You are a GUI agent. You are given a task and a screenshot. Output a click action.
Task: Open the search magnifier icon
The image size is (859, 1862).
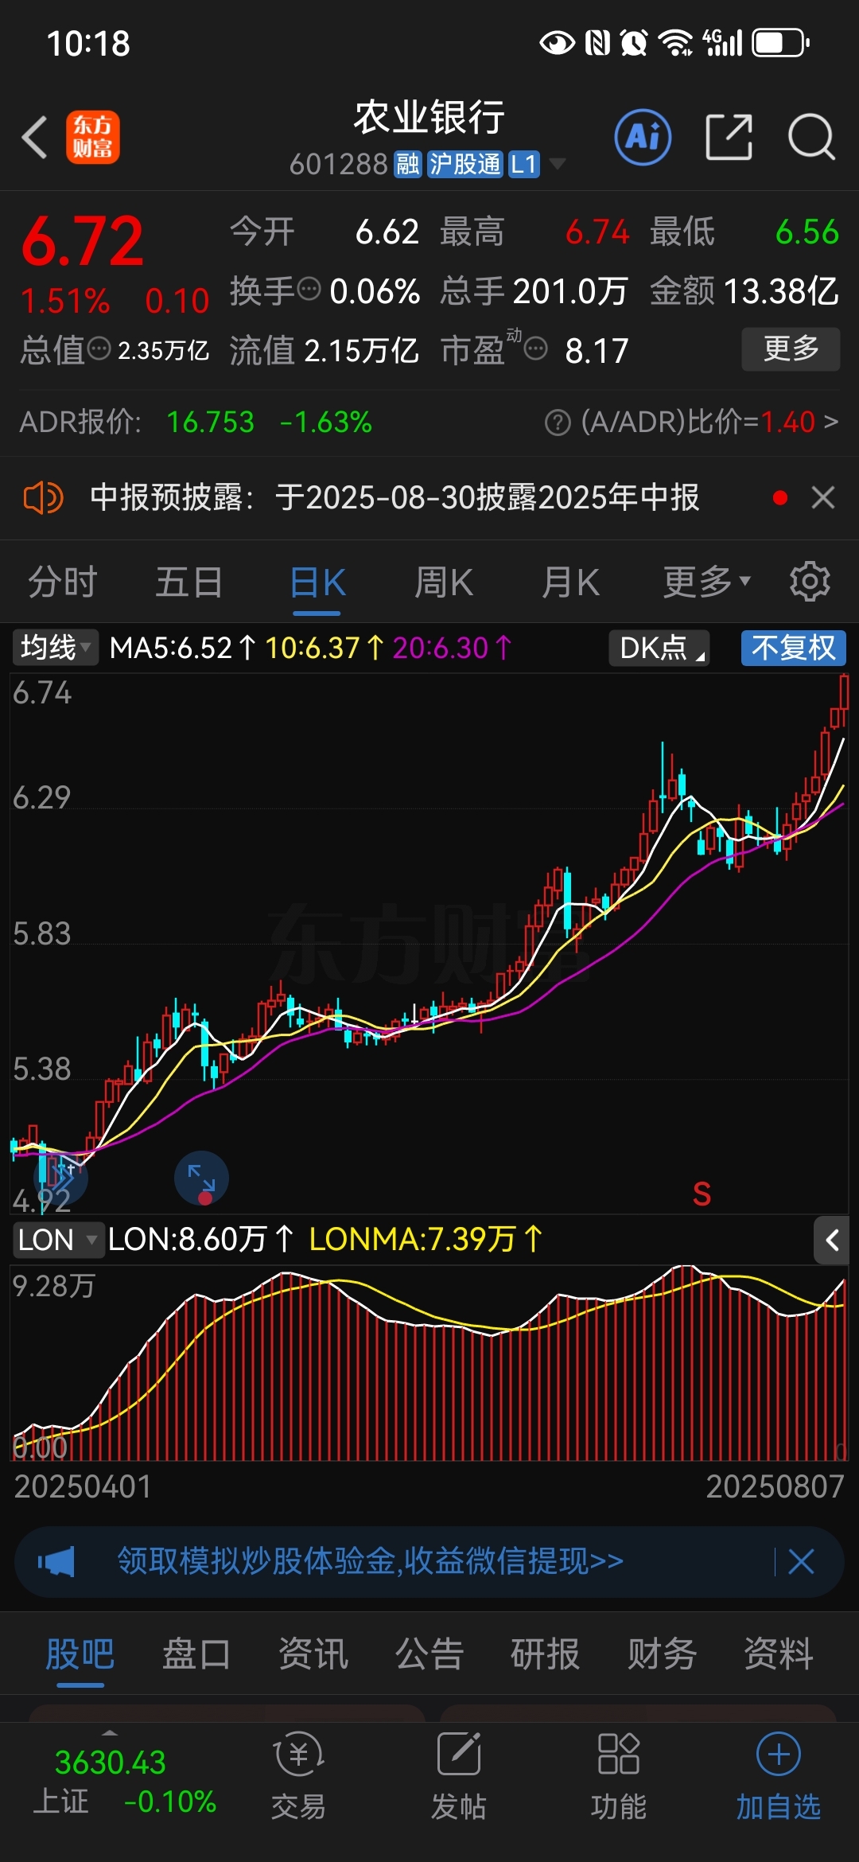[811, 137]
